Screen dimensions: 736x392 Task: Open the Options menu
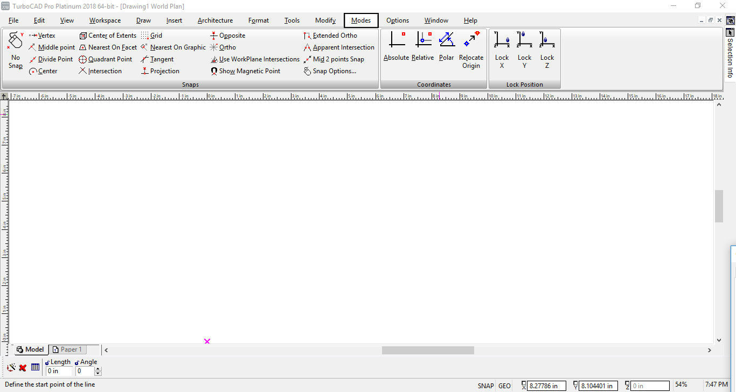point(398,20)
